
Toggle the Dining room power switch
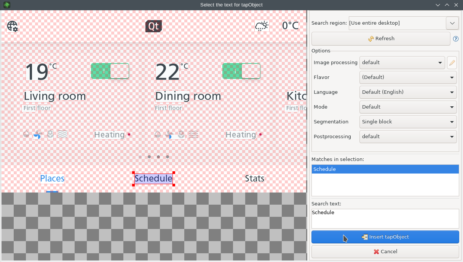click(x=241, y=71)
